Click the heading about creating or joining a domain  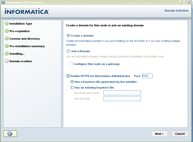[x=105, y=25]
